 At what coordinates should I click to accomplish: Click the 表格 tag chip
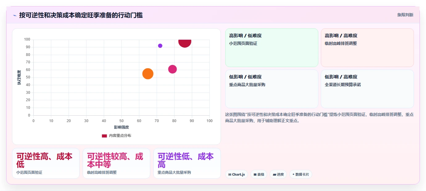click(259, 174)
